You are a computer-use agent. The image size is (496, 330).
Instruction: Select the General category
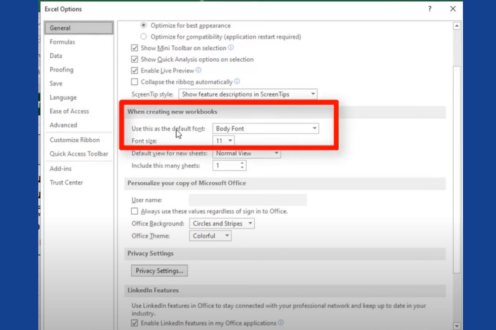(x=79, y=28)
